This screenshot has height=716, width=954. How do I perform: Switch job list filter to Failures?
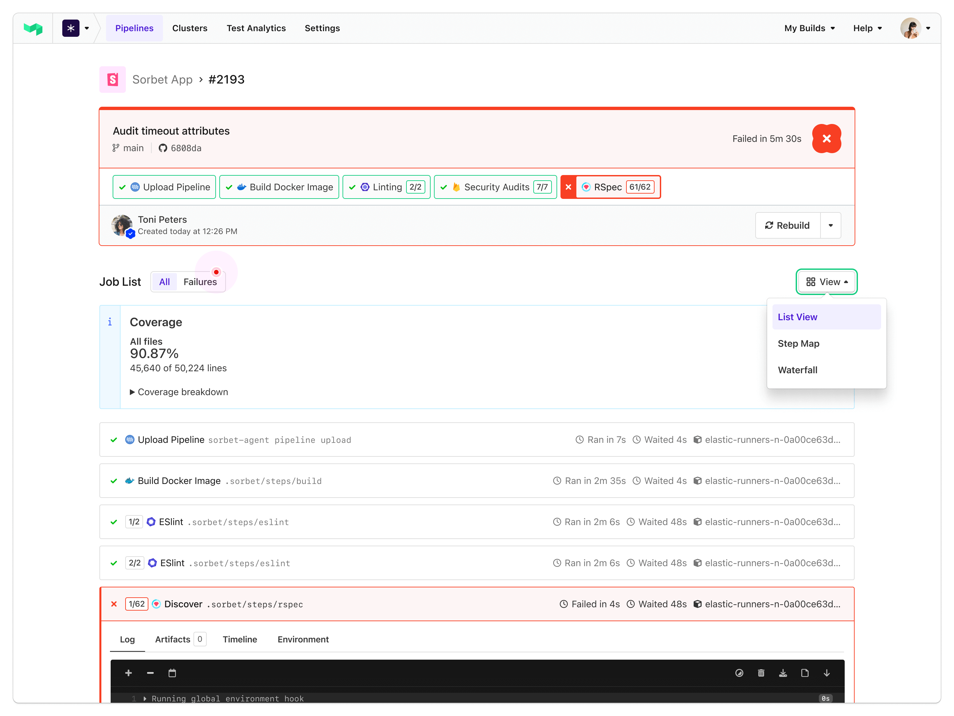tap(200, 282)
